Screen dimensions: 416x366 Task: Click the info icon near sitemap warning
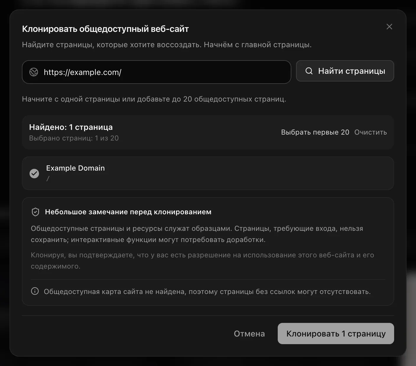point(35,291)
